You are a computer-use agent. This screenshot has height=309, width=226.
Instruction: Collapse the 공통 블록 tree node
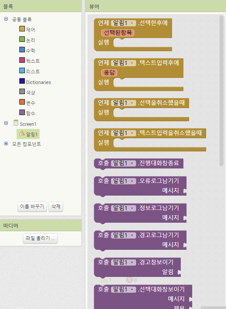(6, 19)
